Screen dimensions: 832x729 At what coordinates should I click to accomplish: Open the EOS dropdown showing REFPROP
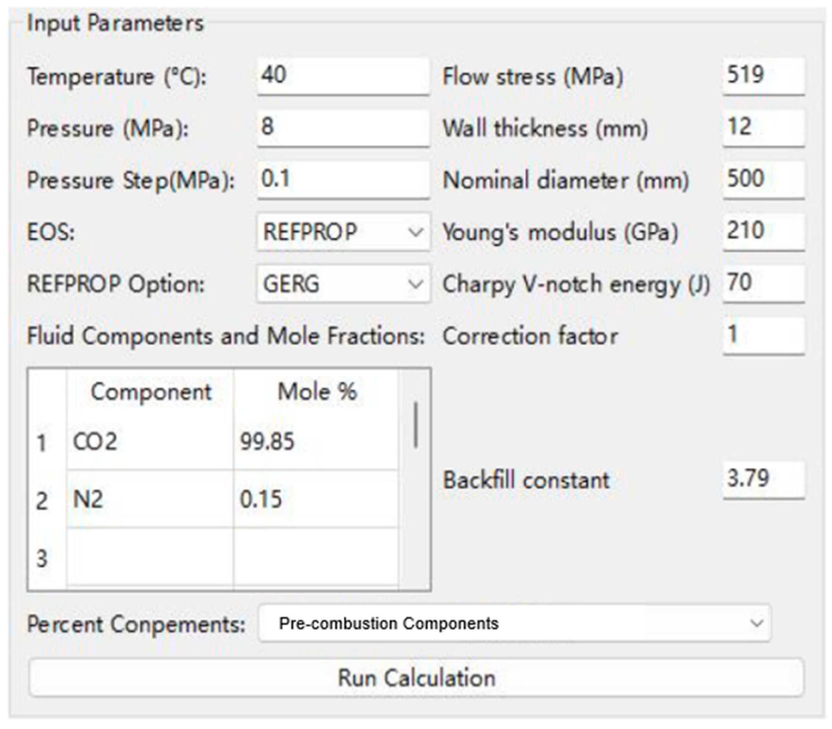[x=343, y=232]
